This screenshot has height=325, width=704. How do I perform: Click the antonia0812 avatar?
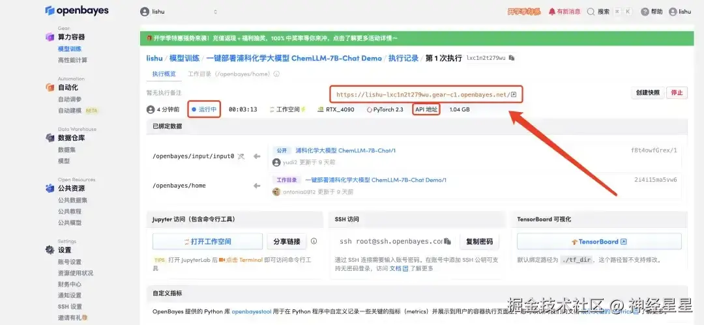coord(276,191)
